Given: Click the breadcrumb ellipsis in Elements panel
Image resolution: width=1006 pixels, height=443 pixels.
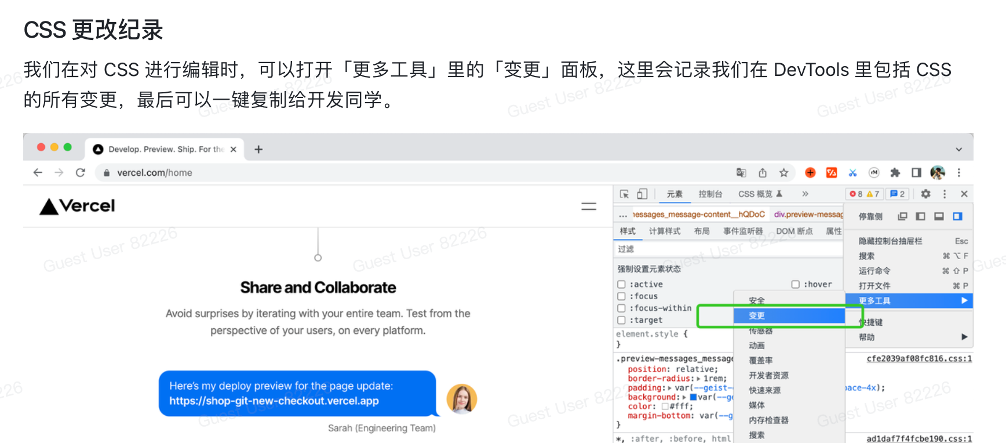Looking at the screenshot, I should pos(623,215).
